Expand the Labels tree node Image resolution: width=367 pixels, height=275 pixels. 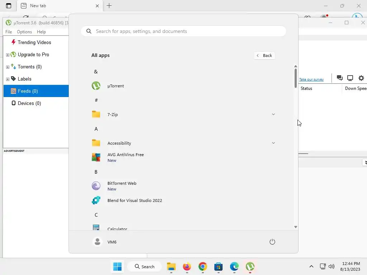(x=8, y=79)
